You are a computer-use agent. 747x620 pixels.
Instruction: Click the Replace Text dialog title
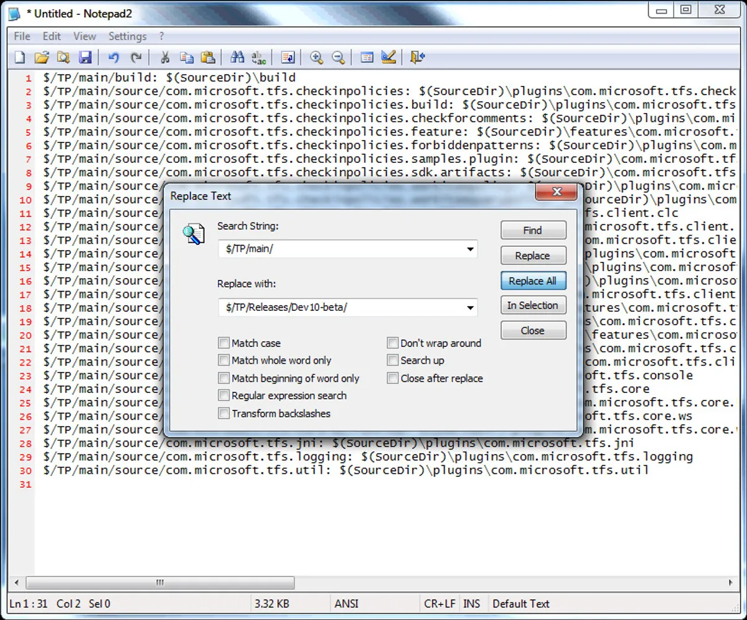click(200, 196)
